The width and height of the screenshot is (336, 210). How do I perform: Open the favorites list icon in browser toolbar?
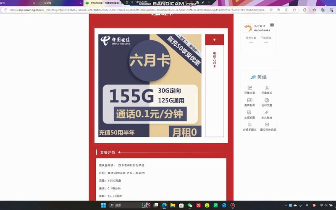(x=314, y=10)
